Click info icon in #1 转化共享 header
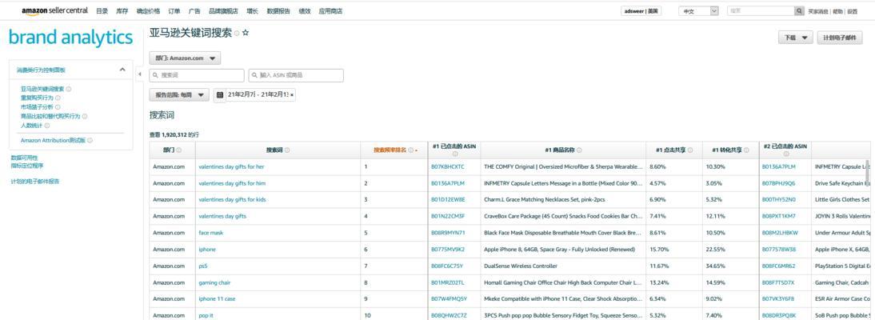875x320 pixels. click(746, 150)
